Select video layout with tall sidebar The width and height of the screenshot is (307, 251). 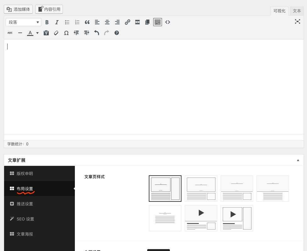pos(237,218)
